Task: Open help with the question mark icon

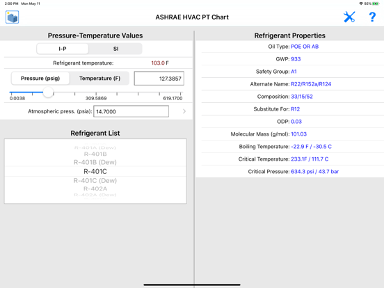Action: click(x=372, y=17)
